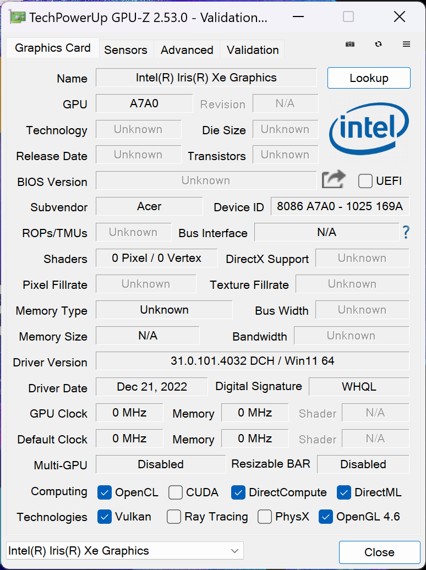The width and height of the screenshot is (426, 570).
Task: Maximize the GPU-Z window
Action: pyautogui.click(x=348, y=17)
